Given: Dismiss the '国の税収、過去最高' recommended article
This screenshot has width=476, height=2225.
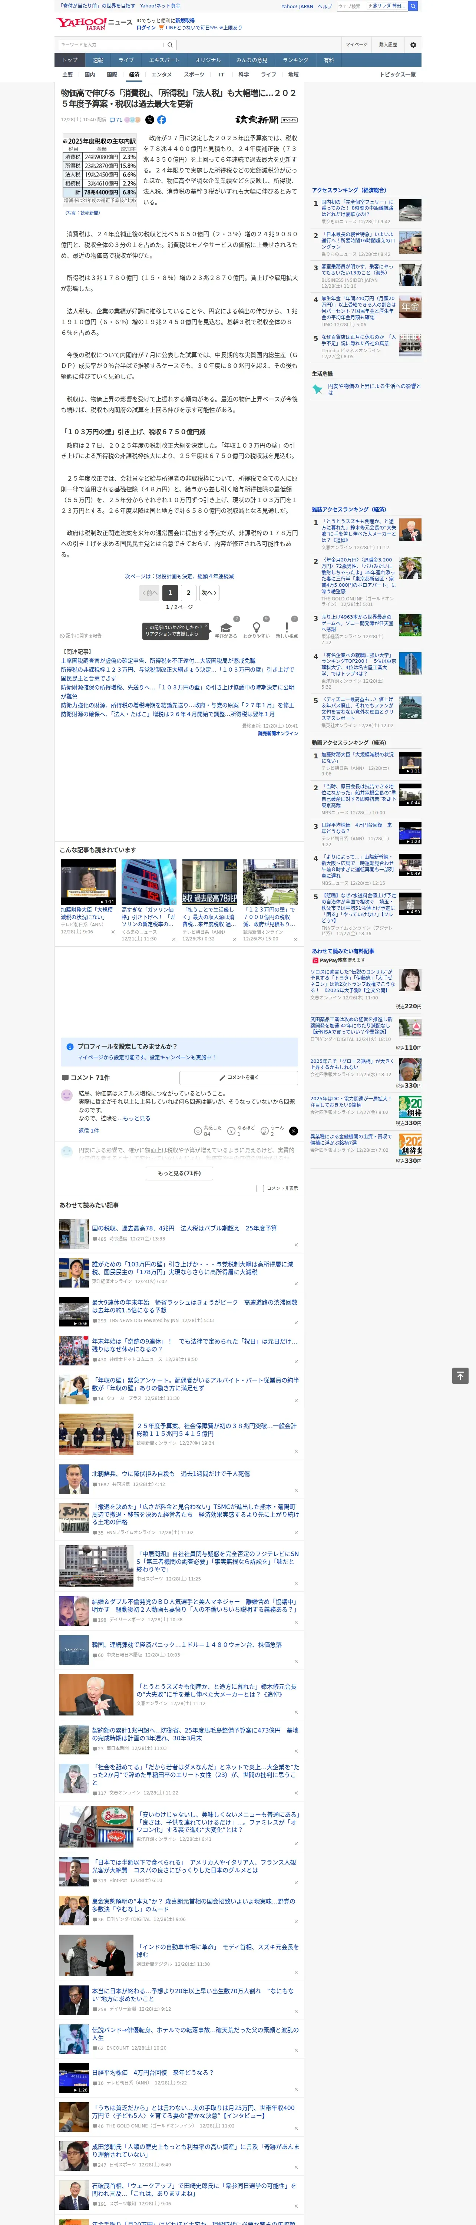Looking at the screenshot, I should pos(295,1245).
